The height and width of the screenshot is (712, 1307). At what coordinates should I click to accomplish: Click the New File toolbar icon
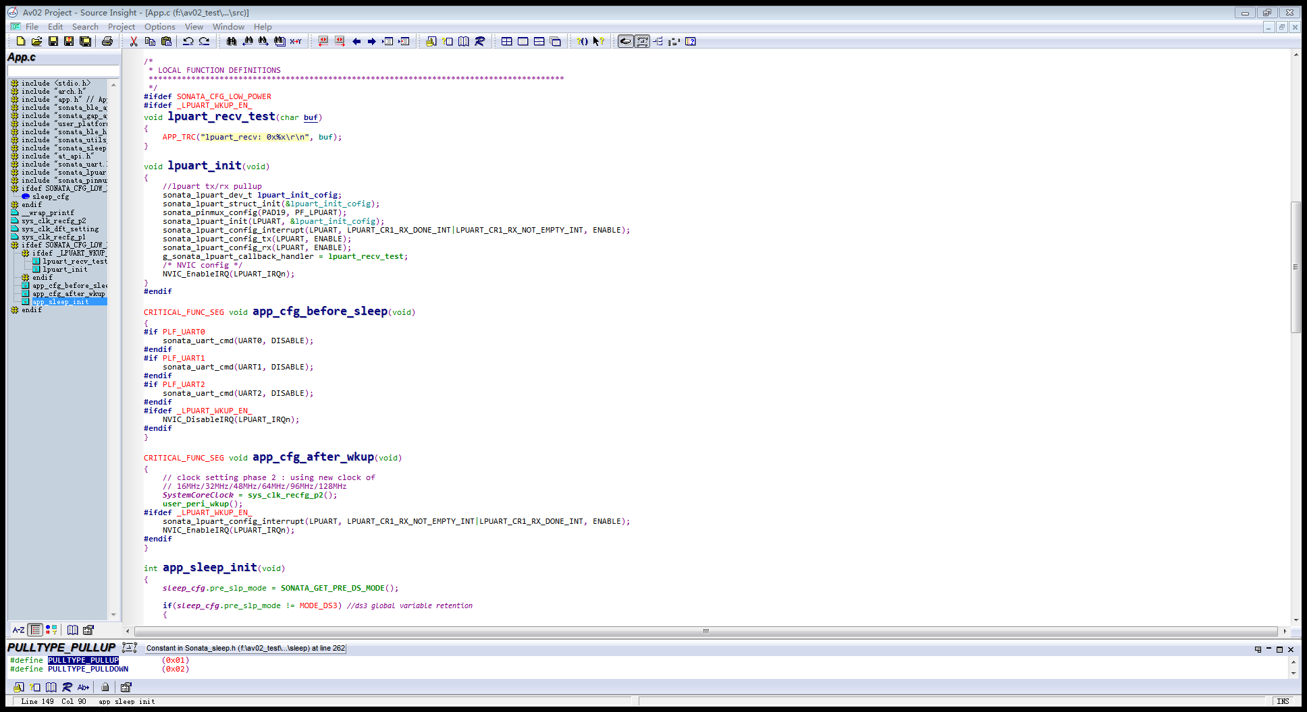point(21,41)
